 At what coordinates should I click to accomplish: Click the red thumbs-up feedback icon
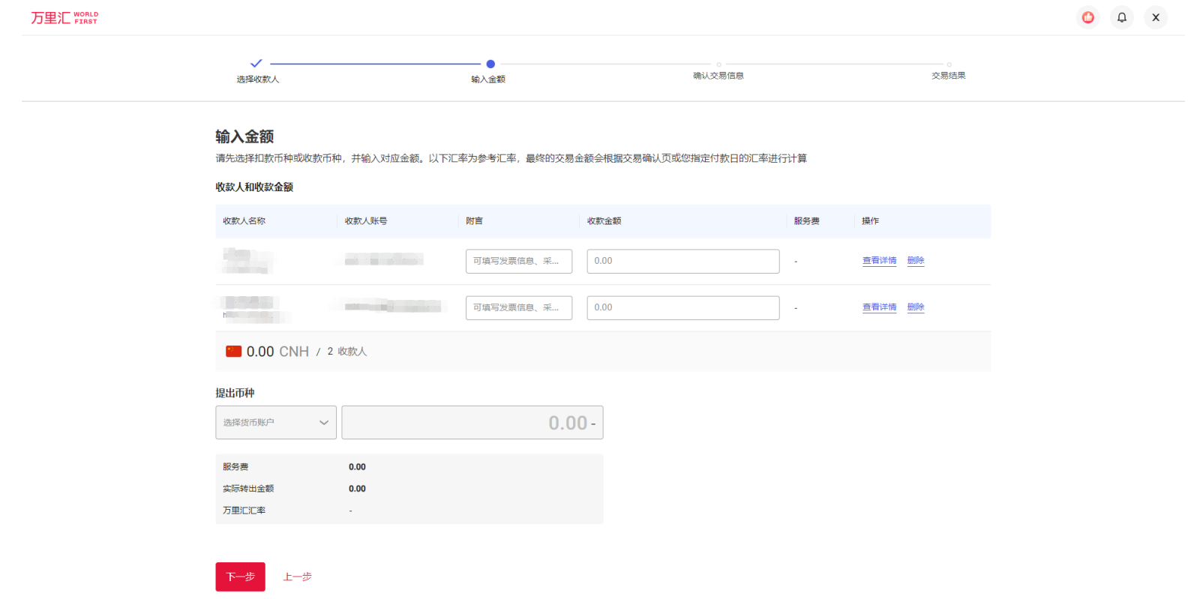(x=1087, y=17)
